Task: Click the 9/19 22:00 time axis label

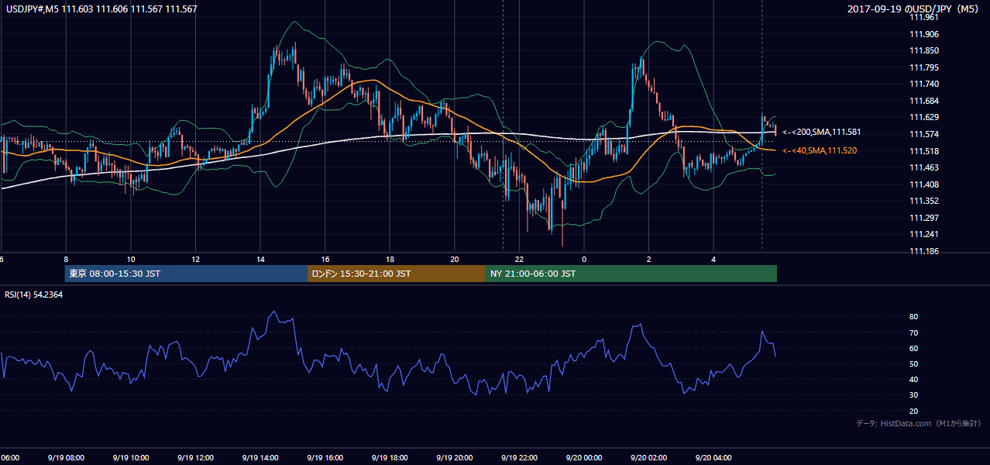Action: point(517,458)
